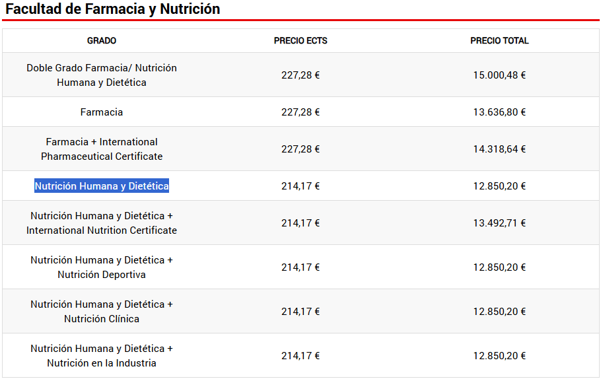Select the Farmacia degree cell
The height and width of the screenshot is (383, 601).
102,112
